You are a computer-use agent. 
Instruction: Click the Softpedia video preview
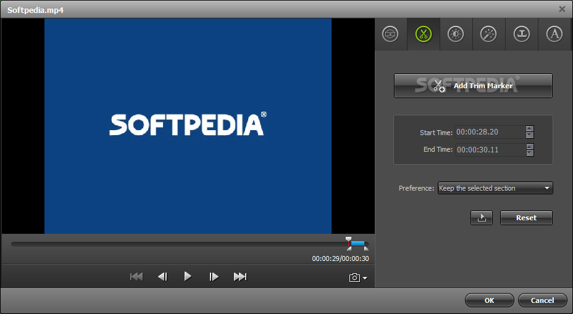188,126
